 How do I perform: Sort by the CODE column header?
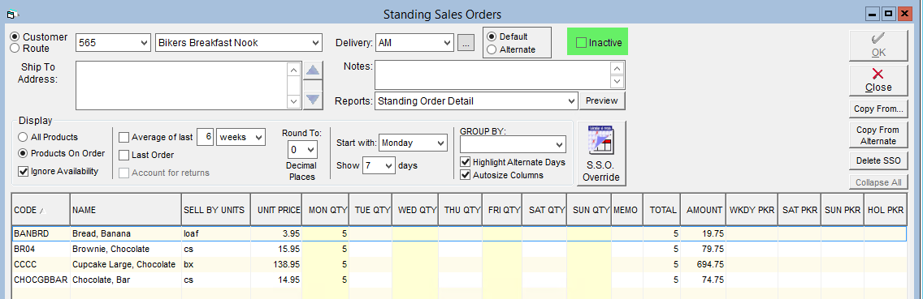41,210
